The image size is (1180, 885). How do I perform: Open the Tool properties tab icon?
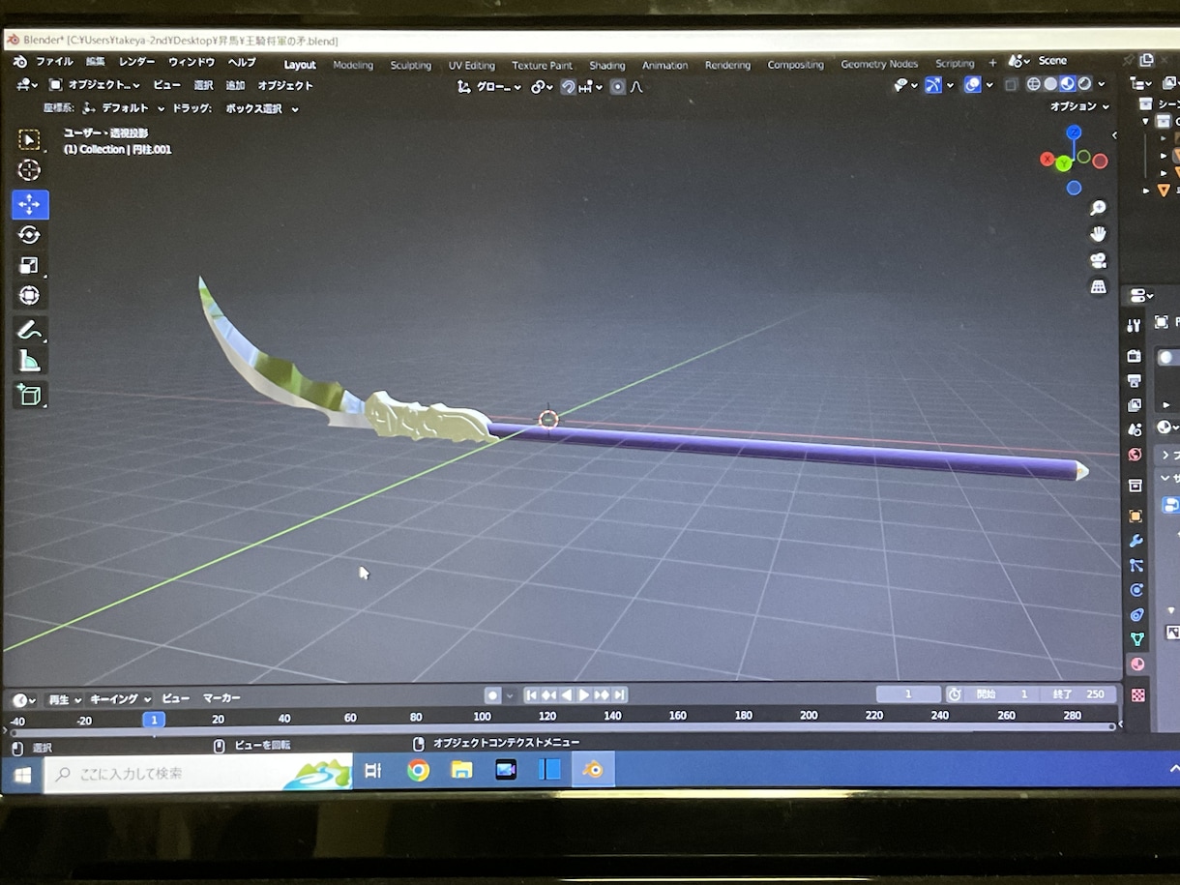(1135, 326)
